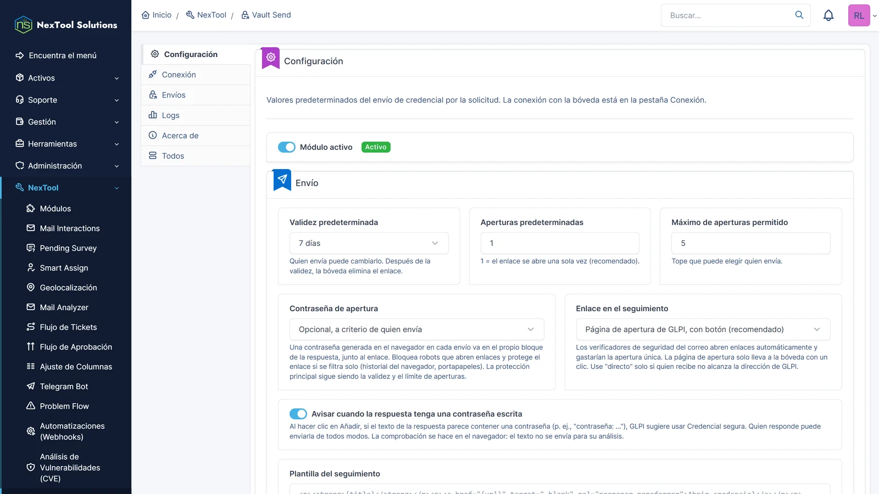Expand the Activos menu chevron
879x494 pixels.
[116, 78]
